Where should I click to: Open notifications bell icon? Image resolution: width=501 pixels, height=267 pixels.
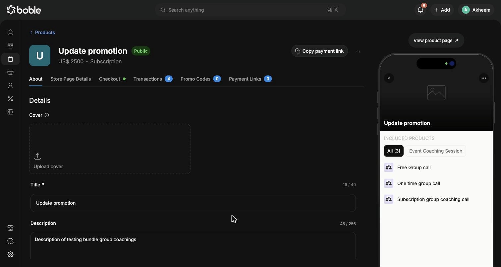[420, 10]
